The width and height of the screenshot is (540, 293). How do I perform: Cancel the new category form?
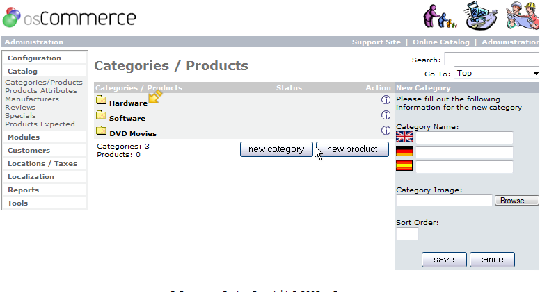pos(492,260)
